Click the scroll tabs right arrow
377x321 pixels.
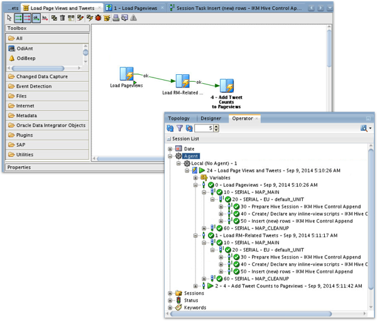[x=320, y=8]
